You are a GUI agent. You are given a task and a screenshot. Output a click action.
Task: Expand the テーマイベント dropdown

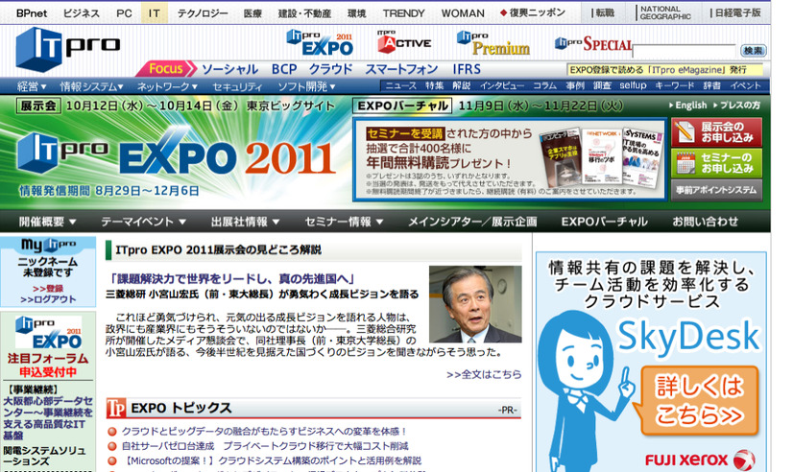pyautogui.click(x=144, y=222)
